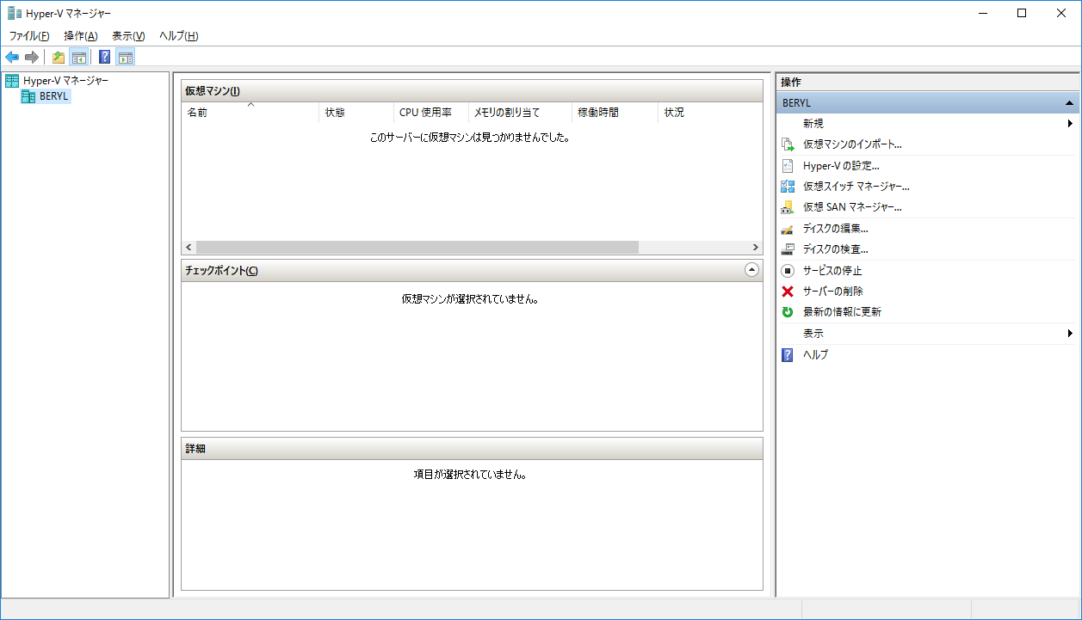Viewport: 1082px width, 620px height.
Task: Click サービスの停止 action text
Action: (x=832, y=270)
